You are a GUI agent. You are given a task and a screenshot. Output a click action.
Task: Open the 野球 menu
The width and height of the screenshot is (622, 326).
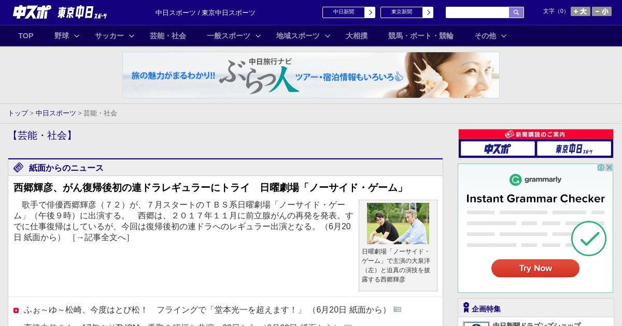[62, 36]
